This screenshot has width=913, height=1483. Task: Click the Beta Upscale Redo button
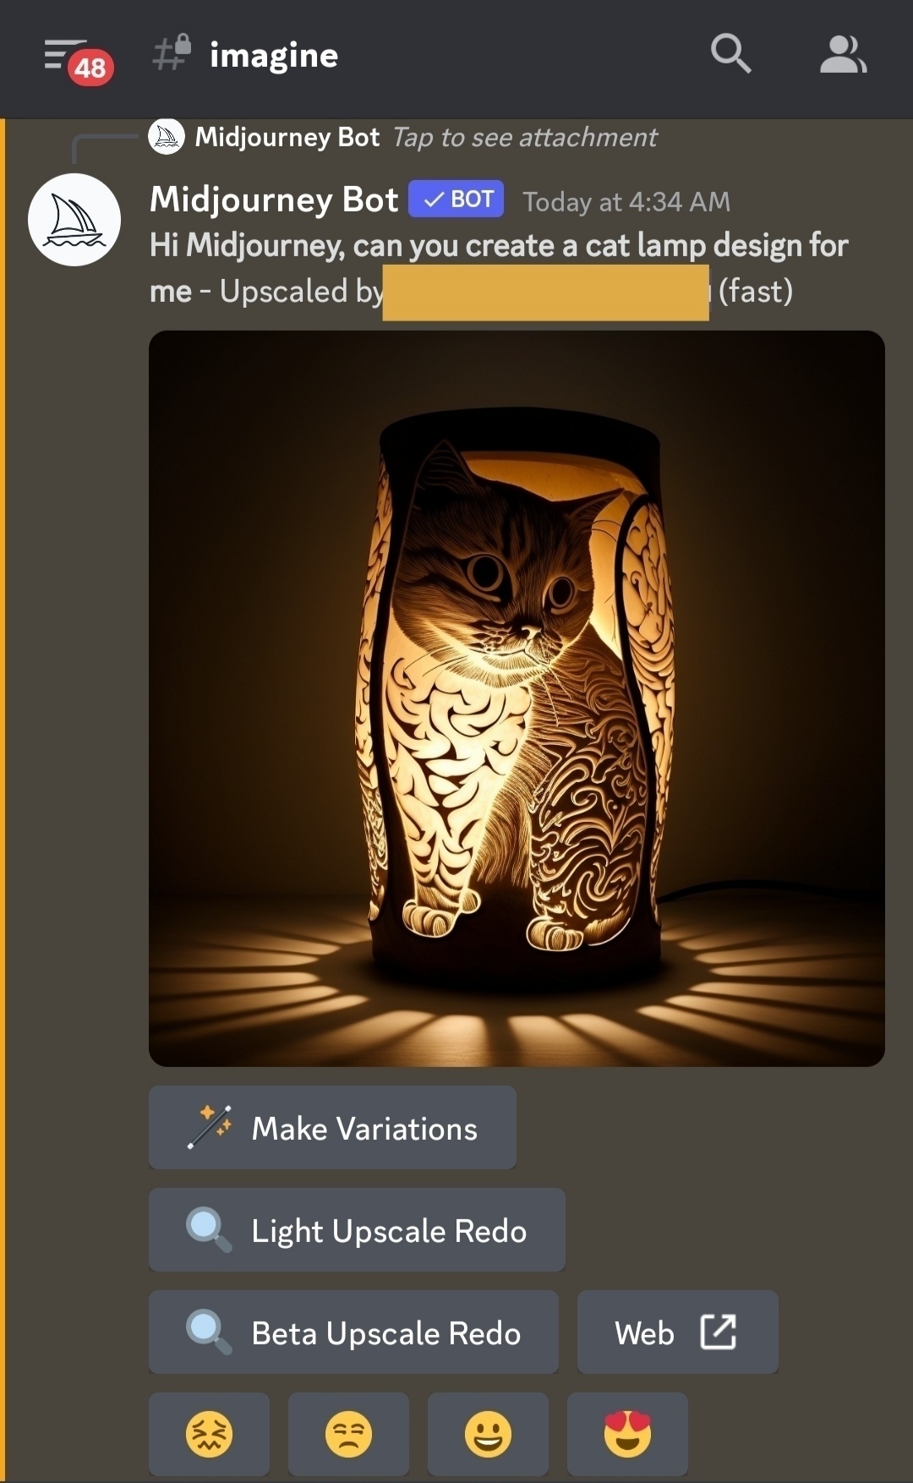tap(353, 1333)
